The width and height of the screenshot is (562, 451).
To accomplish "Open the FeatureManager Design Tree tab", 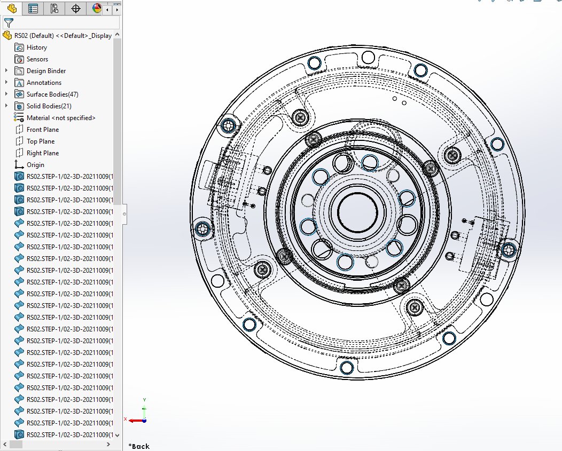I will coord(11,8).
